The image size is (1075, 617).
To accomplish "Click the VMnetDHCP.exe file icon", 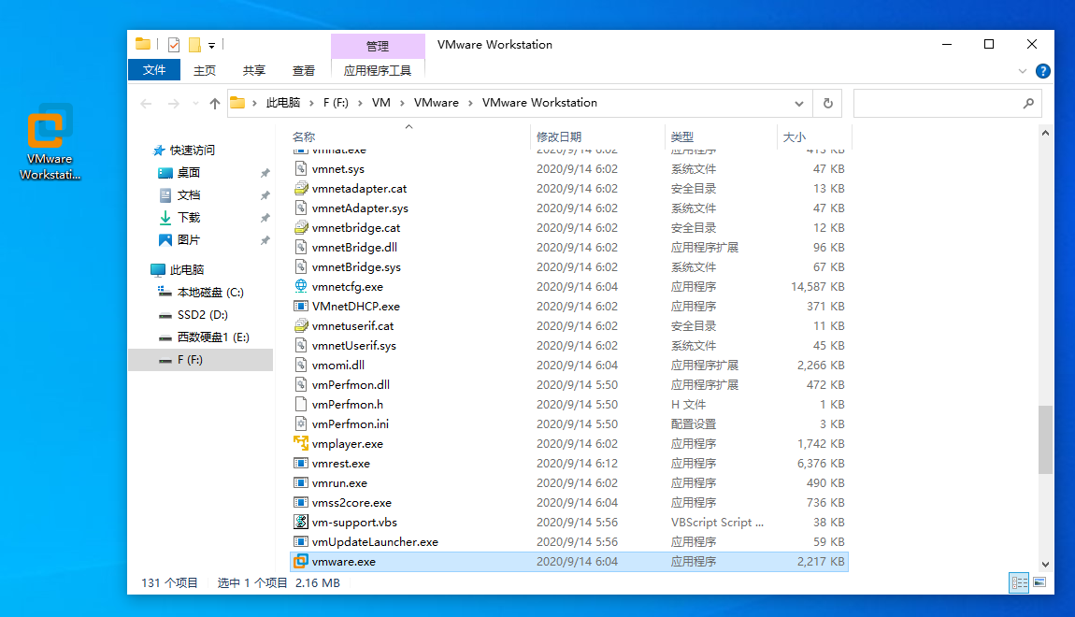I will pos(300,307).
